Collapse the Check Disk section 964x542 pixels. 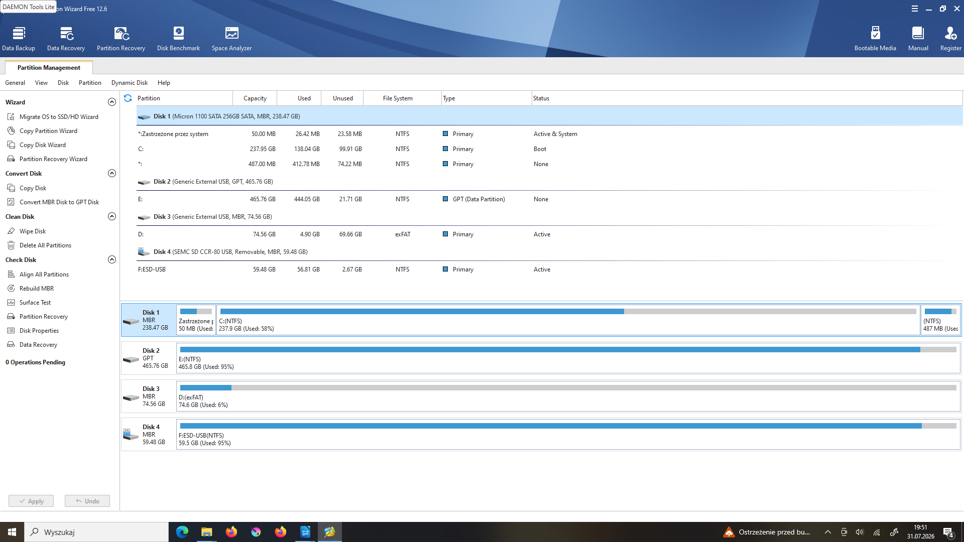(112, 259)
